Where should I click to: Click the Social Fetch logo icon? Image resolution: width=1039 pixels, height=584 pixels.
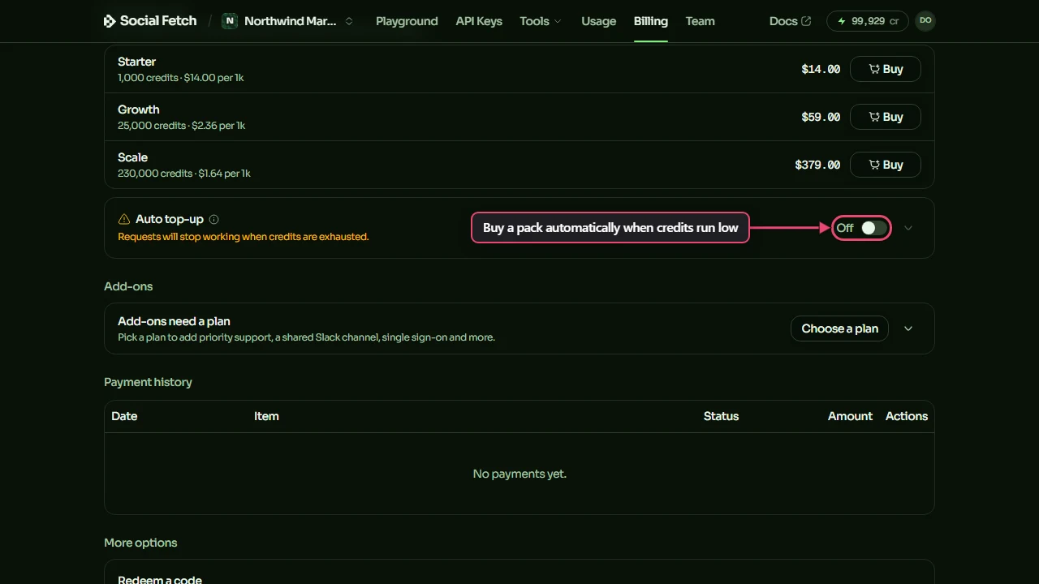(110, 21)
